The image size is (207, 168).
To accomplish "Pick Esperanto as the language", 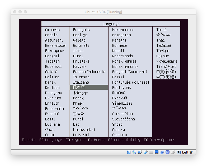I will [x=54, y=109].
